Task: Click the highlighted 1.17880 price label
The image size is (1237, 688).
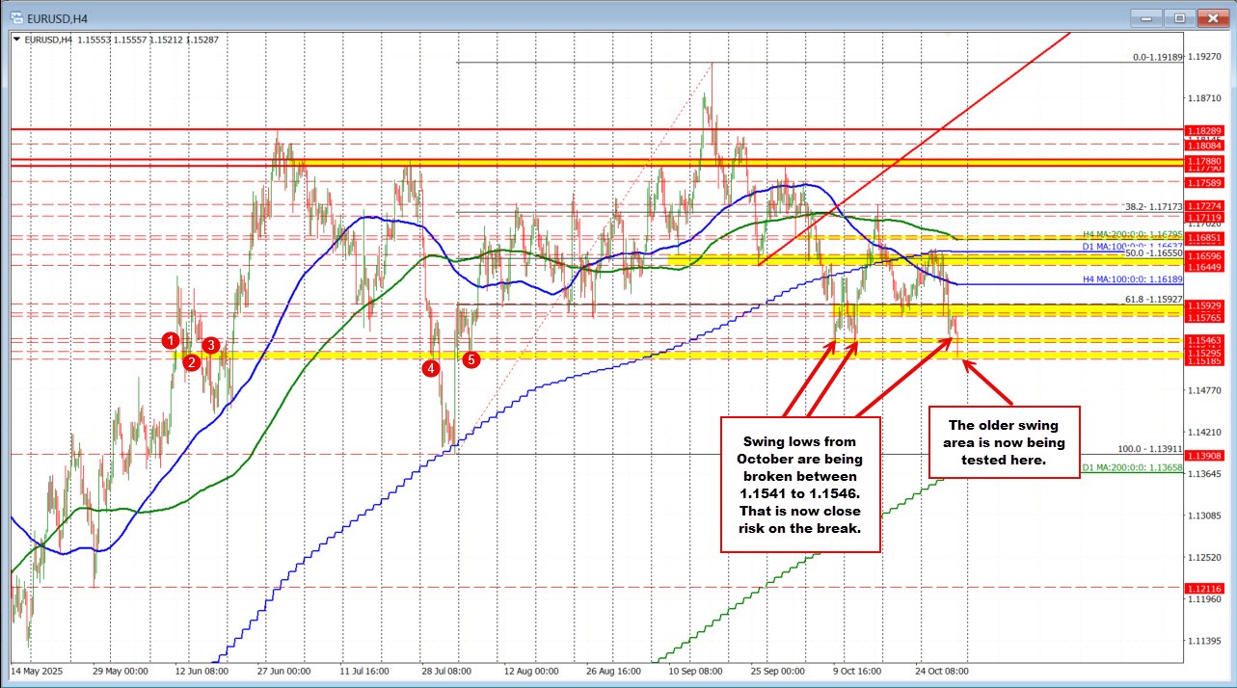Action: pyautogui.click(x=1204, y=162)
